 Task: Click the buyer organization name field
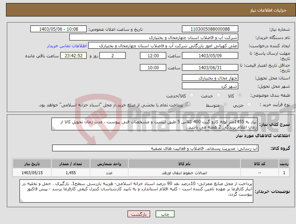tap(154, 37)
